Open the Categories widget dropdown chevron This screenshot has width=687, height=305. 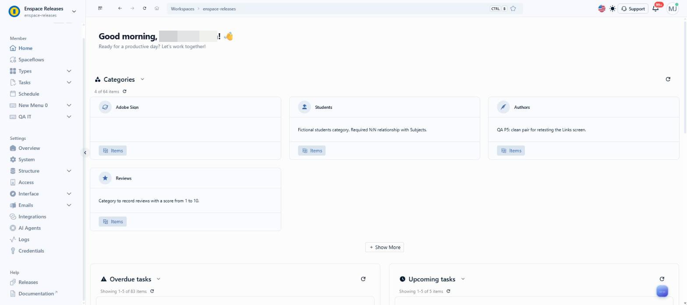pos(142,79)
